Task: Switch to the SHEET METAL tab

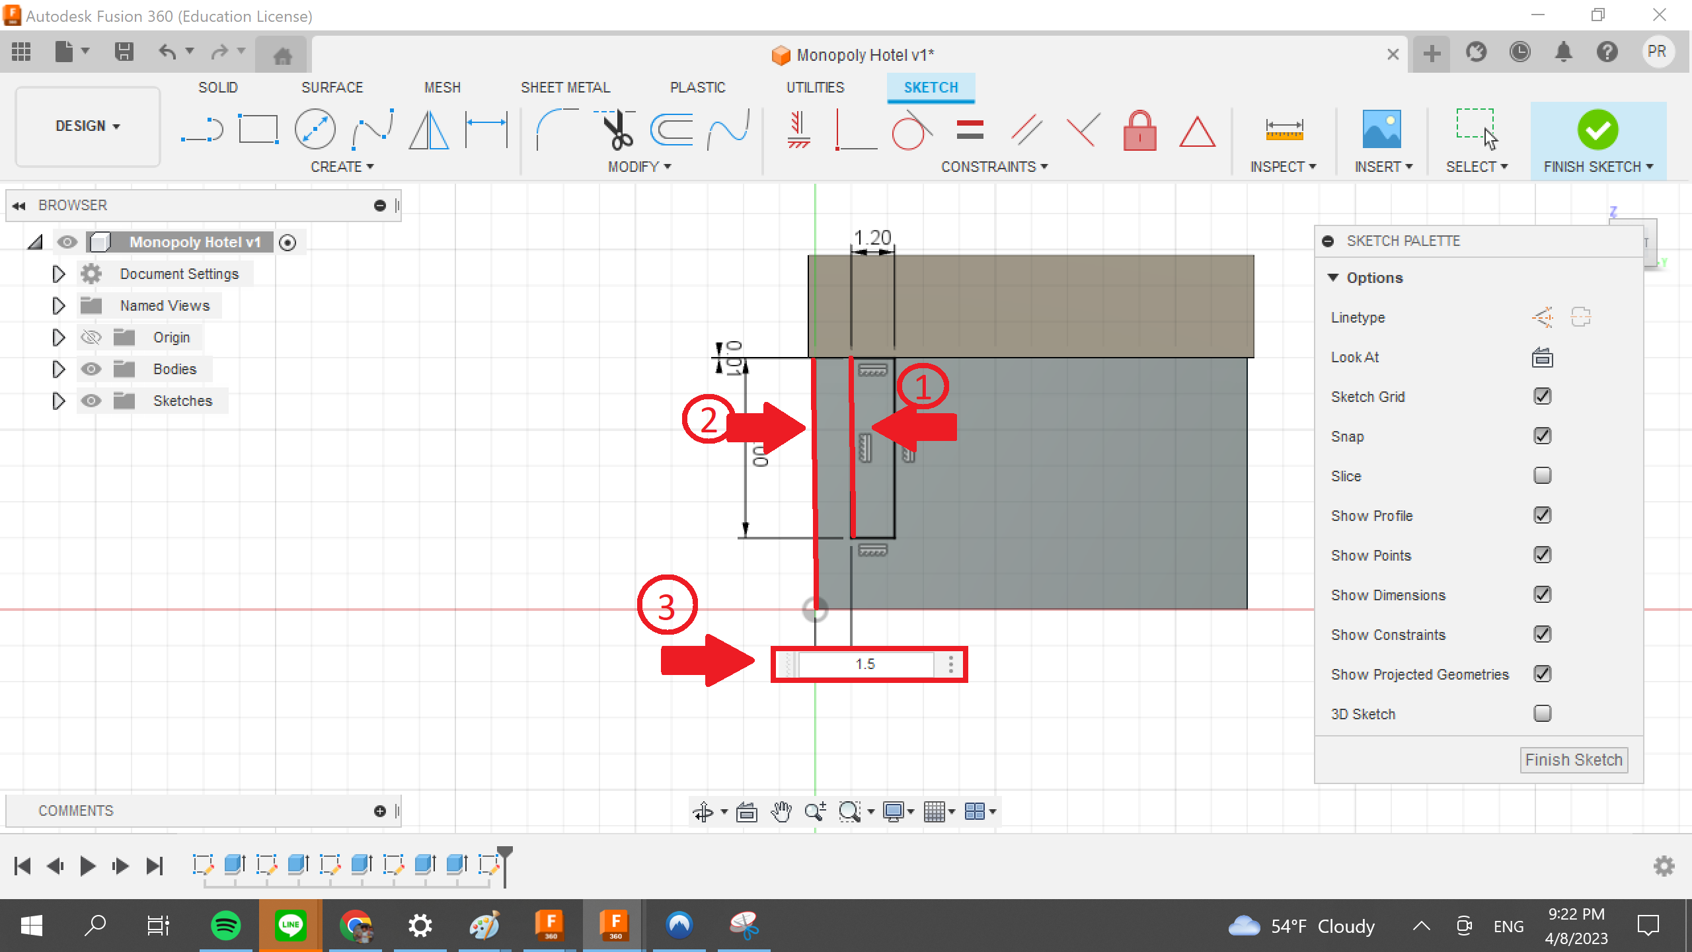Action: click(x=565, y=87)
